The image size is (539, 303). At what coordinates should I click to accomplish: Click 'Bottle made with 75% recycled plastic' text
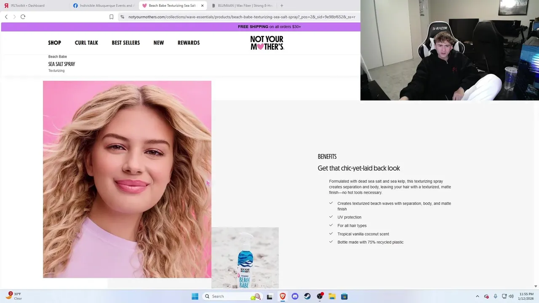[x=371, y=242]
